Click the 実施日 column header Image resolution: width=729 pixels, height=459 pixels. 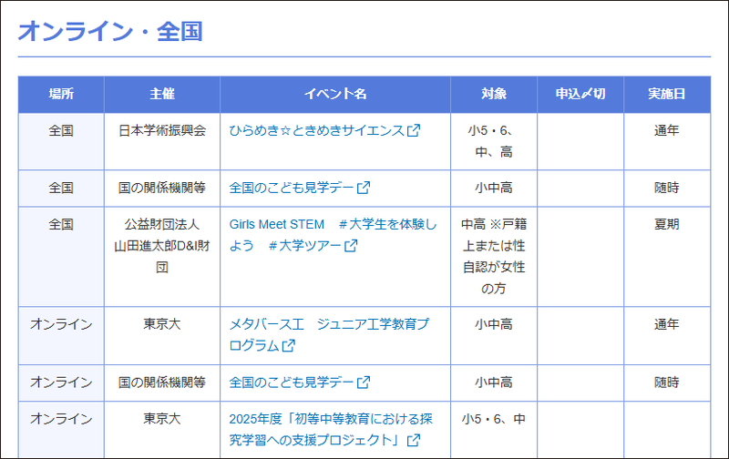[667, 95]
